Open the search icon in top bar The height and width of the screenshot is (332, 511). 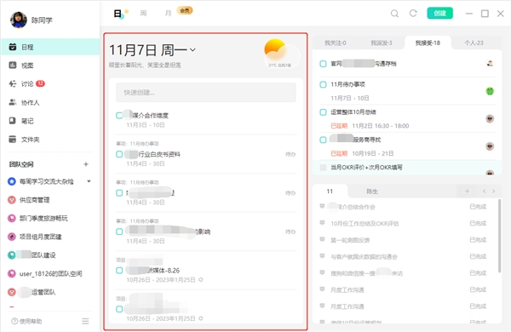394,14
